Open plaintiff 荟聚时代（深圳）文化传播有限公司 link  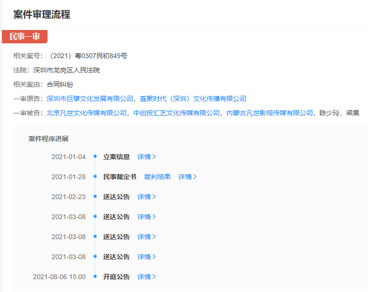(193, 99)
